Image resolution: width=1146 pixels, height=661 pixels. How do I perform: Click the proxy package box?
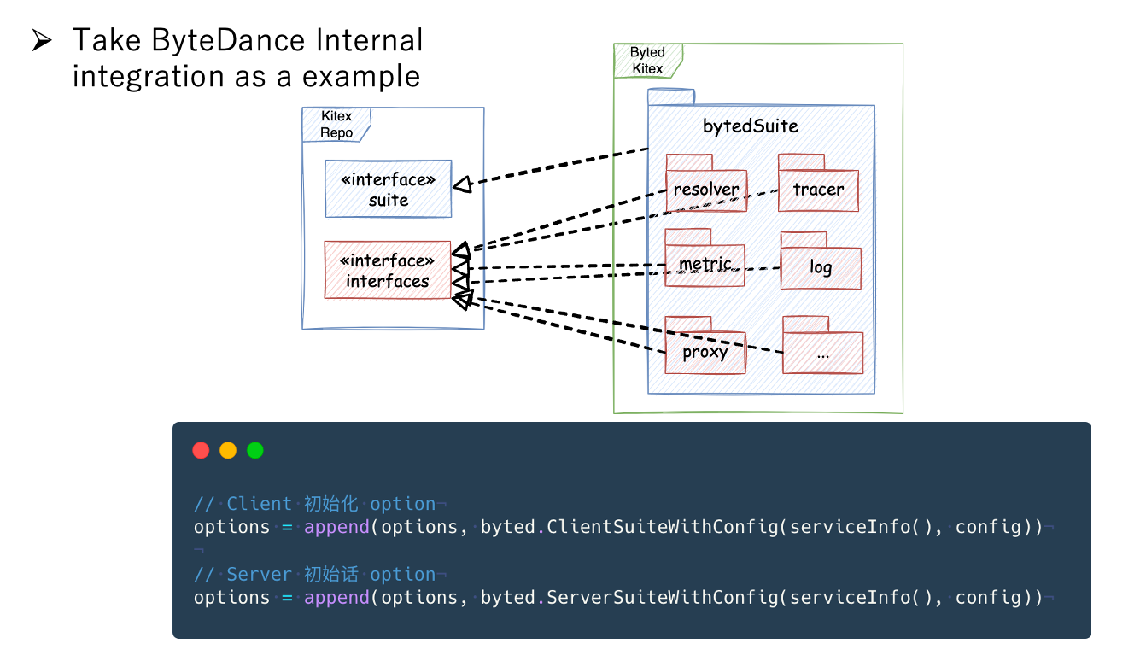(x=705, y=353)
